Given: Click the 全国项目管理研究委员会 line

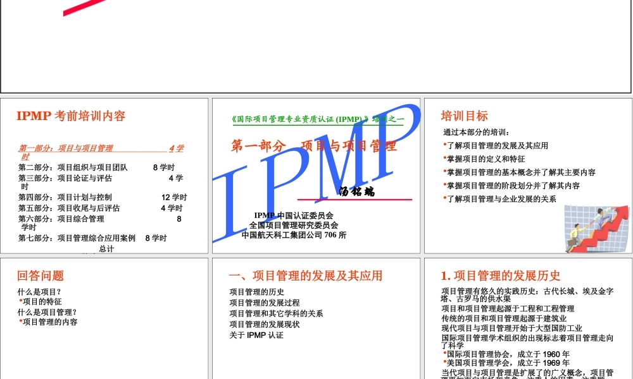Looking at the screenshot, I should (294, 225).
